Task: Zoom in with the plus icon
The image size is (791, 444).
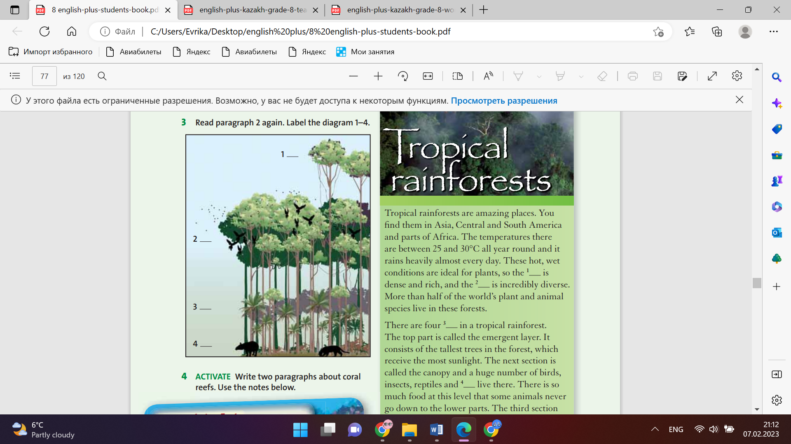Action: 378,76
